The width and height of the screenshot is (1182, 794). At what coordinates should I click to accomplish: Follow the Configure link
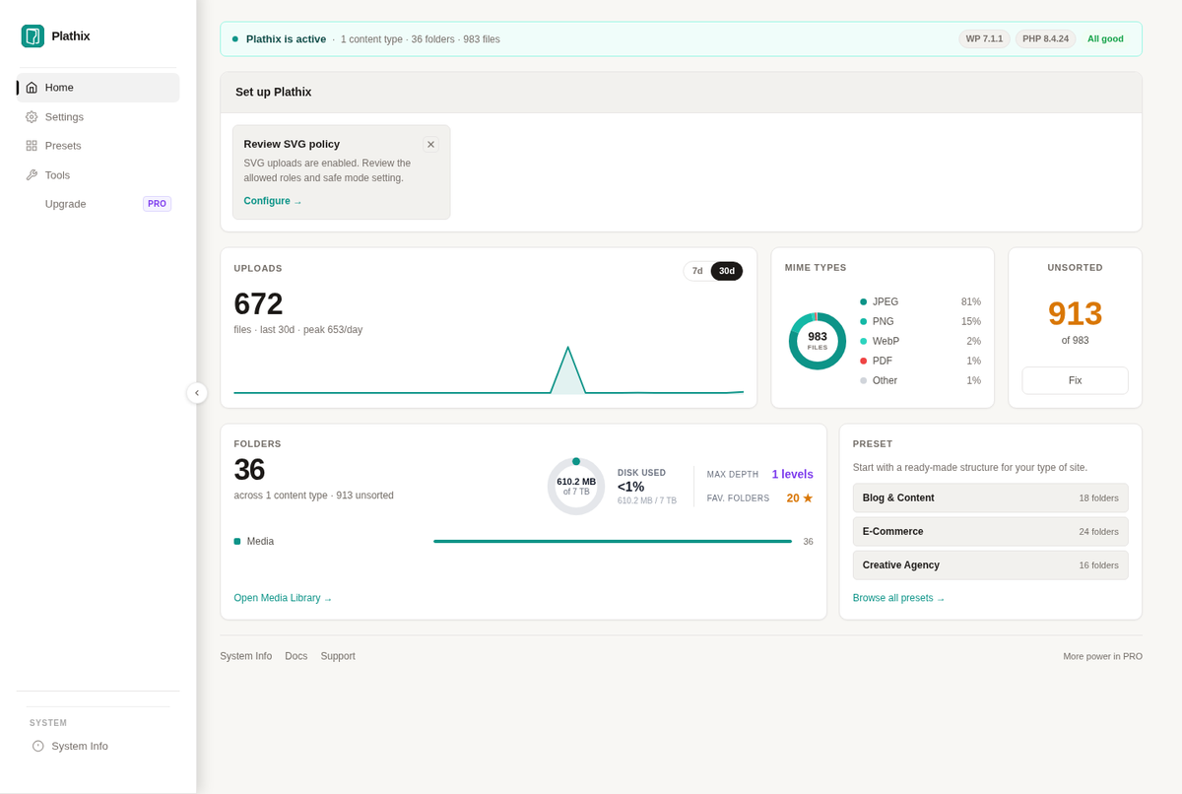[x=273, y=201]
